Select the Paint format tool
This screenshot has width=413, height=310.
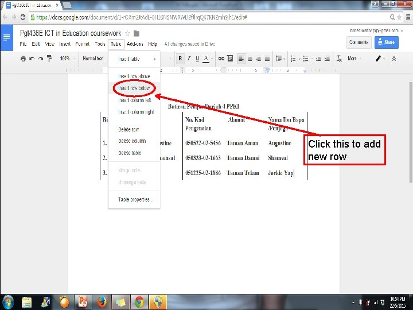tap(49, 59)
